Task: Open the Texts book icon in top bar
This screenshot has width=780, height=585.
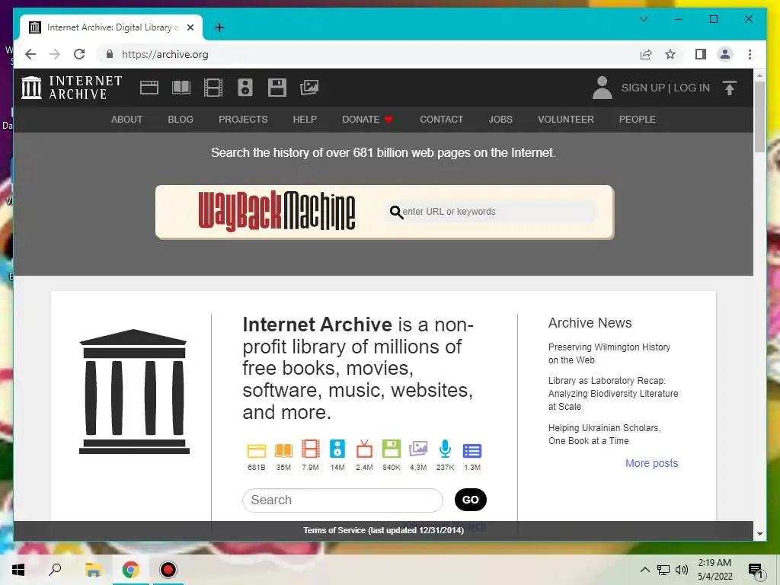Action: coord(181,88)
